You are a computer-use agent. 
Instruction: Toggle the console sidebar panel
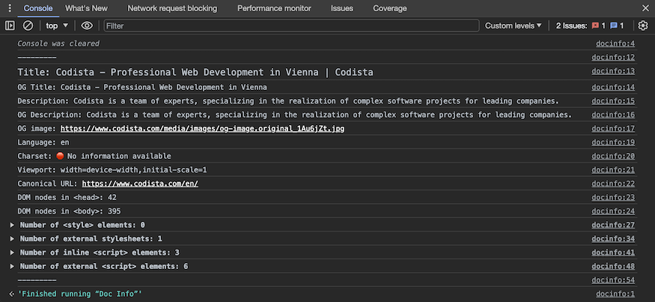pos(10,25)
